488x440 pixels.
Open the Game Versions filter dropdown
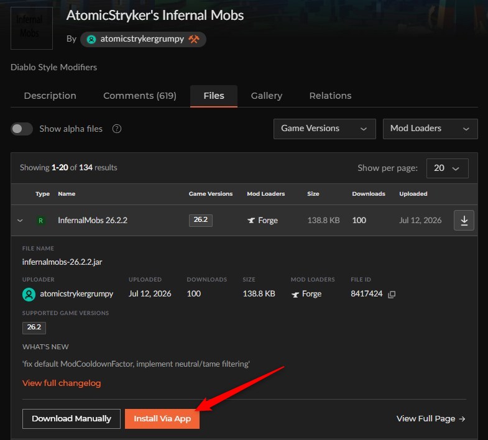325,129
